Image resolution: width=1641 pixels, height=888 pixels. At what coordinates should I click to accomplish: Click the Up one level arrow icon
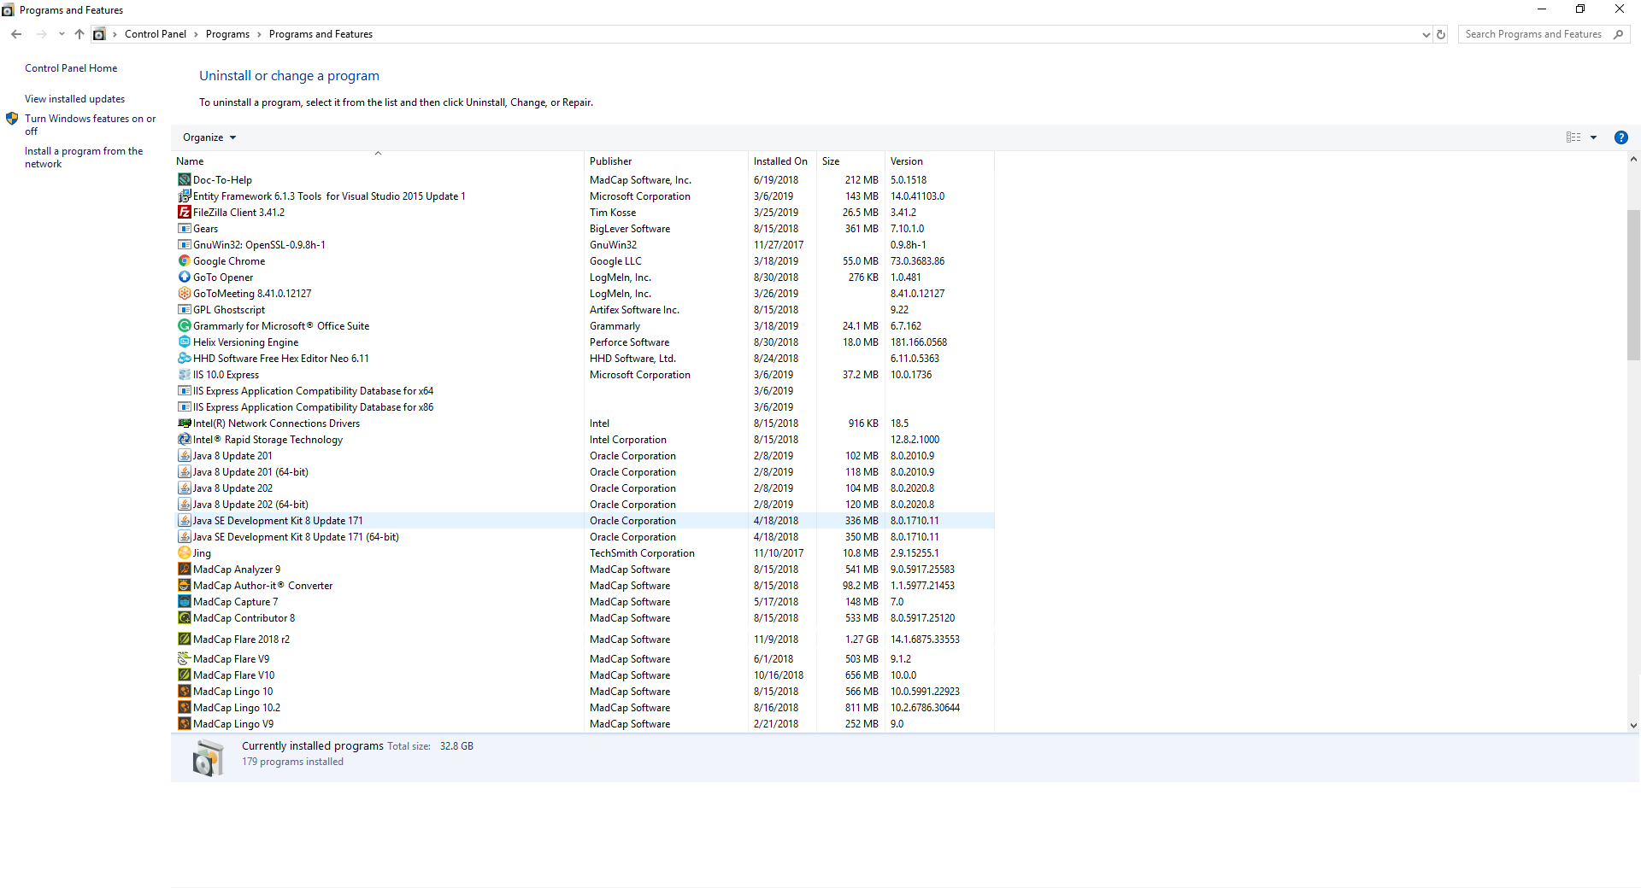79,34
